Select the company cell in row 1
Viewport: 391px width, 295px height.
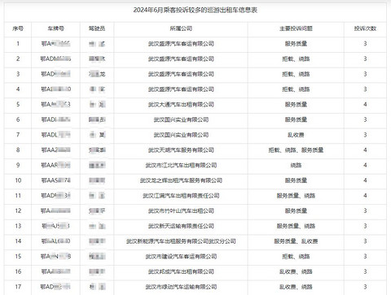(x=181, y=44)
